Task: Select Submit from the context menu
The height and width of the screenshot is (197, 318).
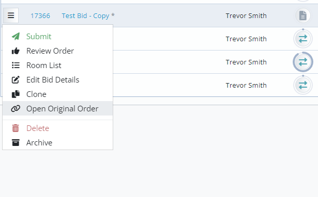Action: click(57, 37)
